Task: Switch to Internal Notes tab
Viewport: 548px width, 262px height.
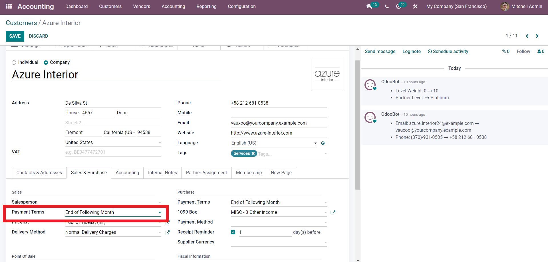Action: (162, 173)
